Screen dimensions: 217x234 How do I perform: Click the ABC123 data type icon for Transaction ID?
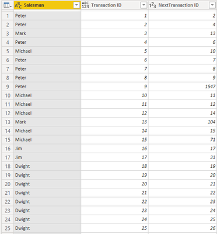(x=85, y=5)
